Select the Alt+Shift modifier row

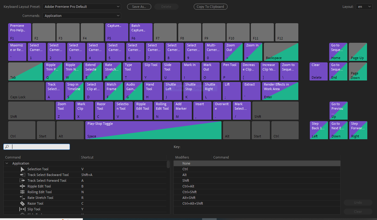tap(257, 198)
